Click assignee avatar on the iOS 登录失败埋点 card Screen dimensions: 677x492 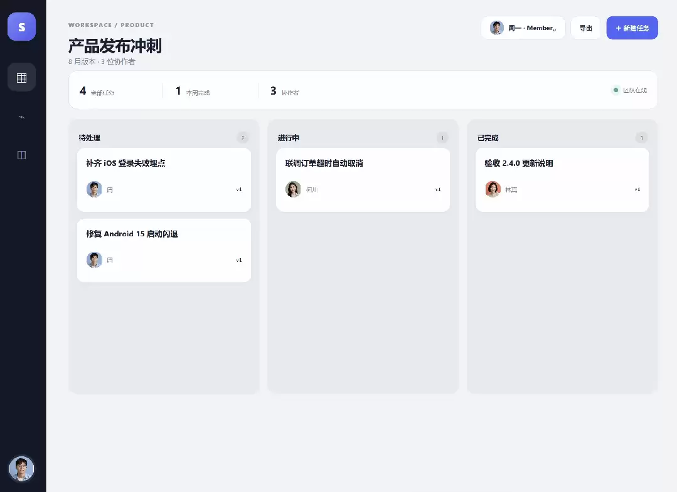pos(94,189)
